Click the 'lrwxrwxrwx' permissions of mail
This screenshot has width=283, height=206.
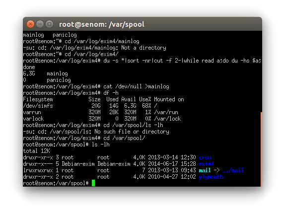click(38, 170)
